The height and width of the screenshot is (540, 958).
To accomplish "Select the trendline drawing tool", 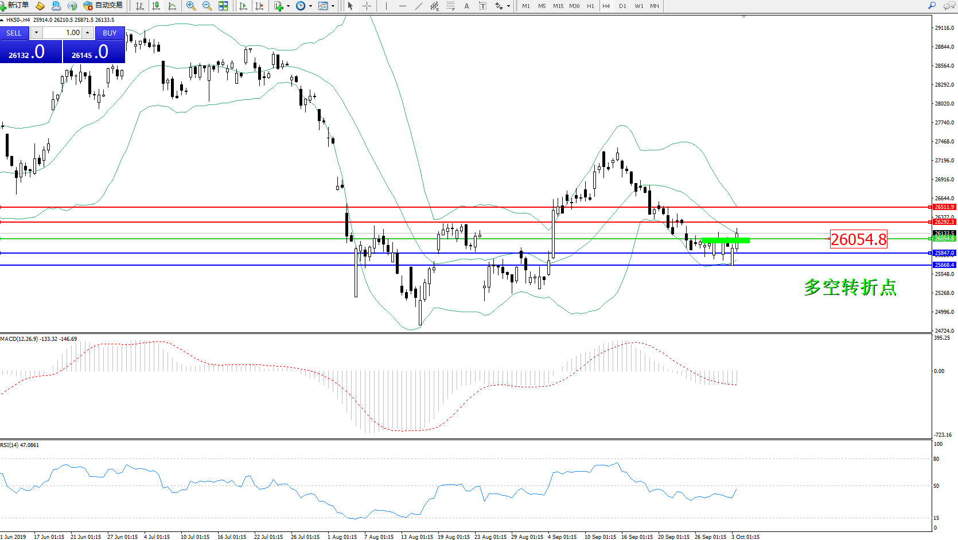I will (x=419, y=6).
